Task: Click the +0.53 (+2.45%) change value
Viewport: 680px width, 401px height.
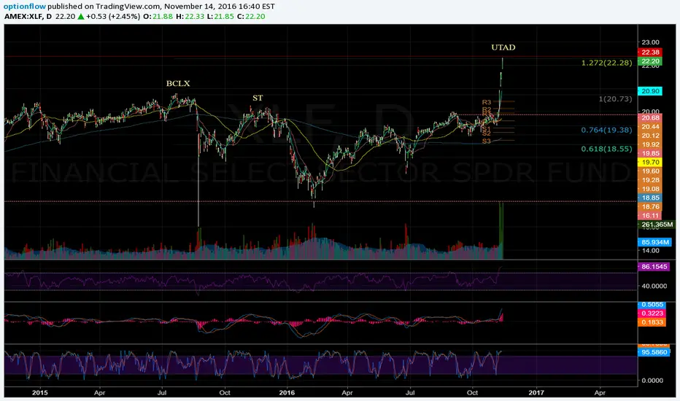Action: pyautogui.click(x=113, y=17)
